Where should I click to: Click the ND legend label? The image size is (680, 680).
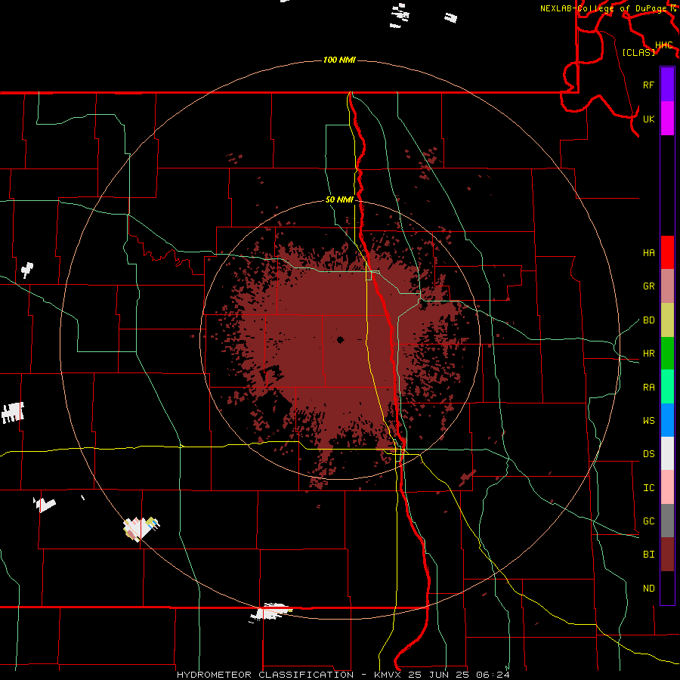click(x=648, y=589)
